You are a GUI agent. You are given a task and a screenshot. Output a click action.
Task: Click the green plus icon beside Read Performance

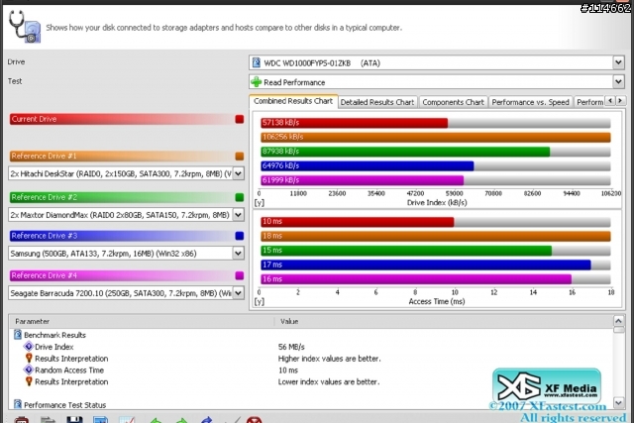256,82
